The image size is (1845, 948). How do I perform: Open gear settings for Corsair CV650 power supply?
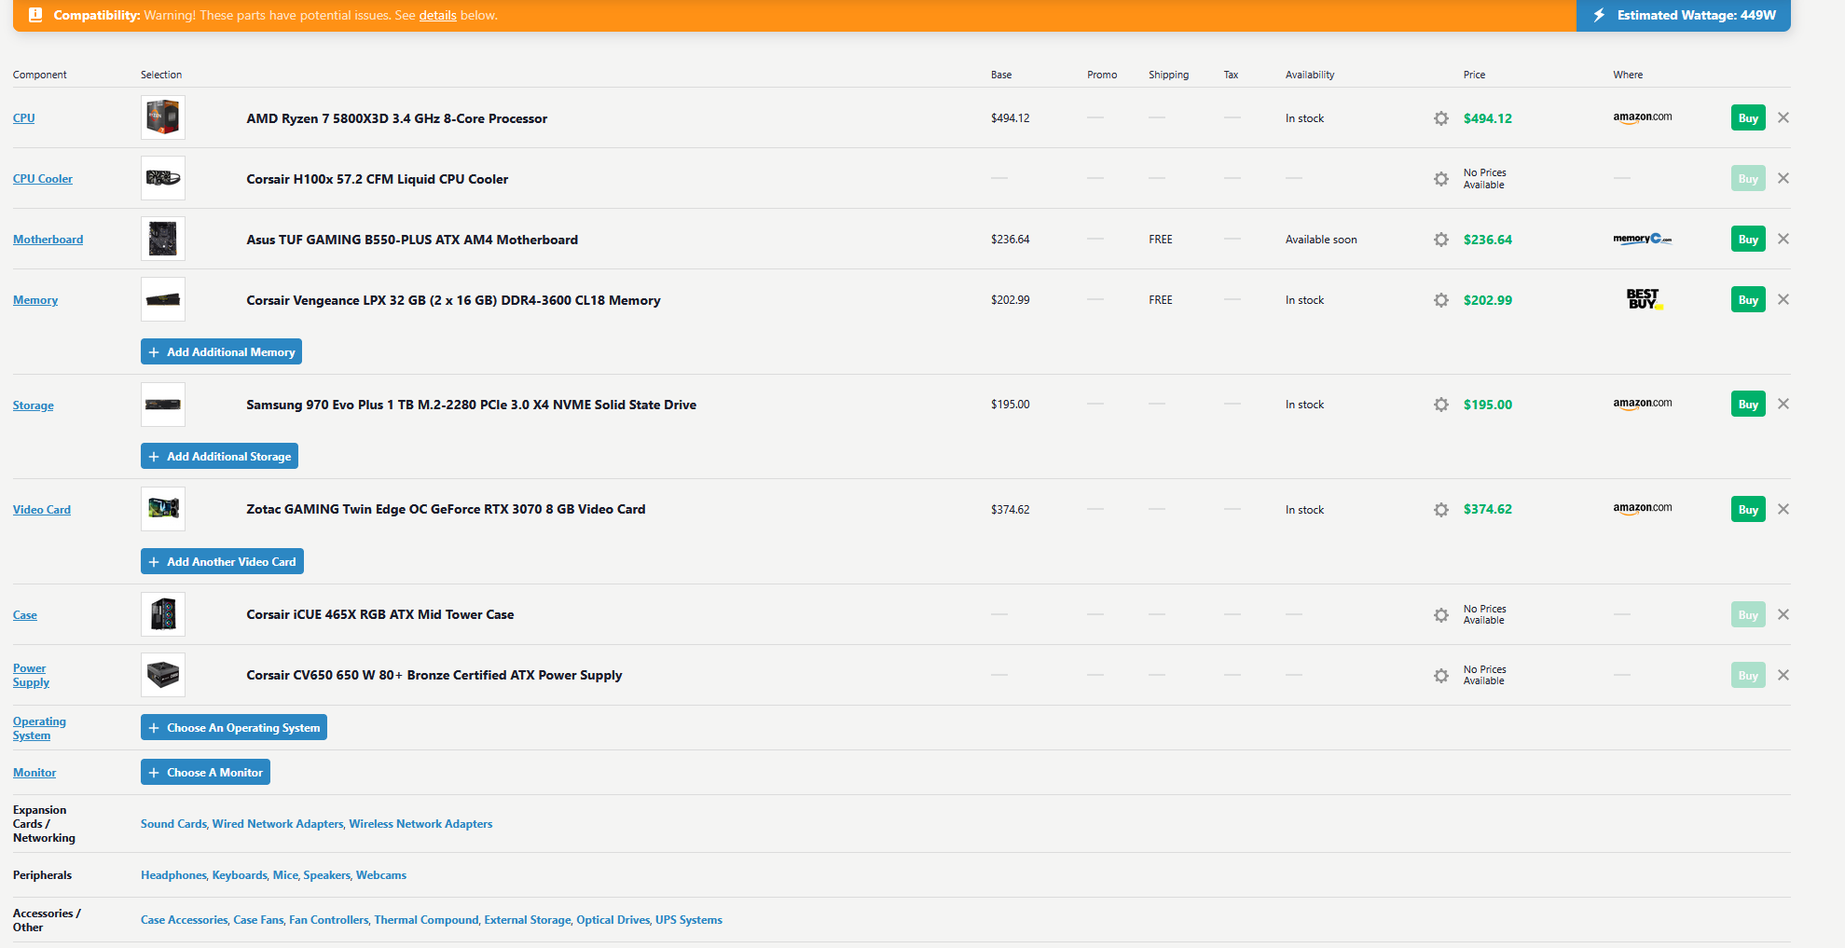tap(1441, 676)
